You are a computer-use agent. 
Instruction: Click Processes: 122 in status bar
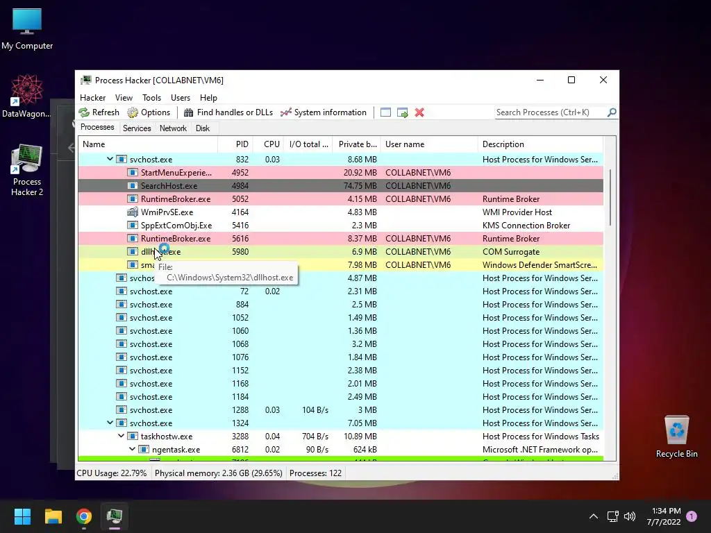(316, 473)
